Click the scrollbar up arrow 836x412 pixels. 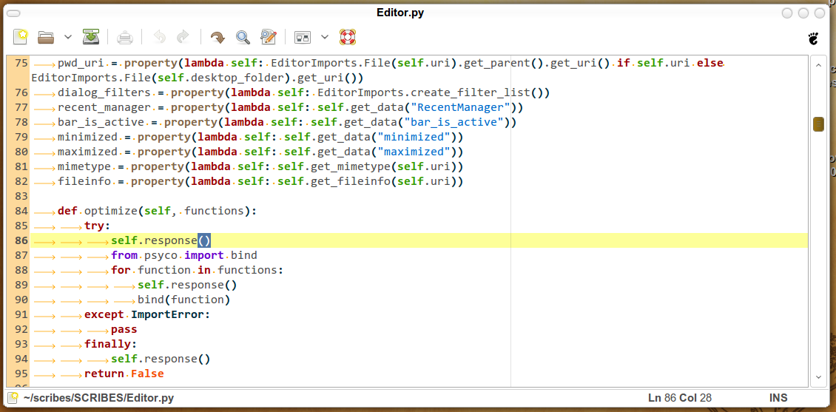tap(818, 66)
